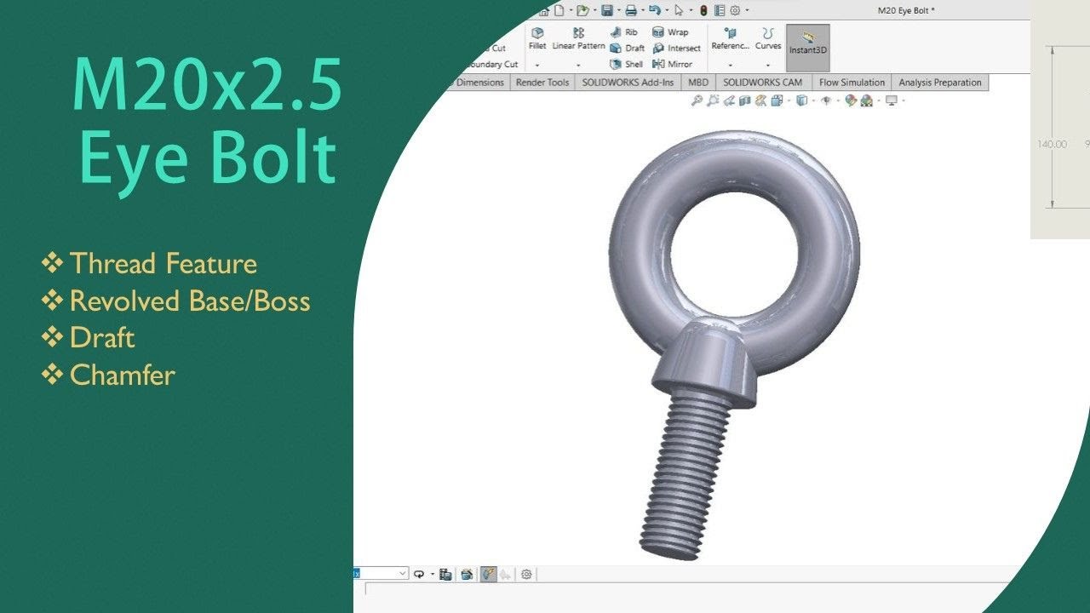Click the Dynamic Annotation Views icon
Image resolution: width=1090 pixels, height=613 pixels.
(760, 100)
